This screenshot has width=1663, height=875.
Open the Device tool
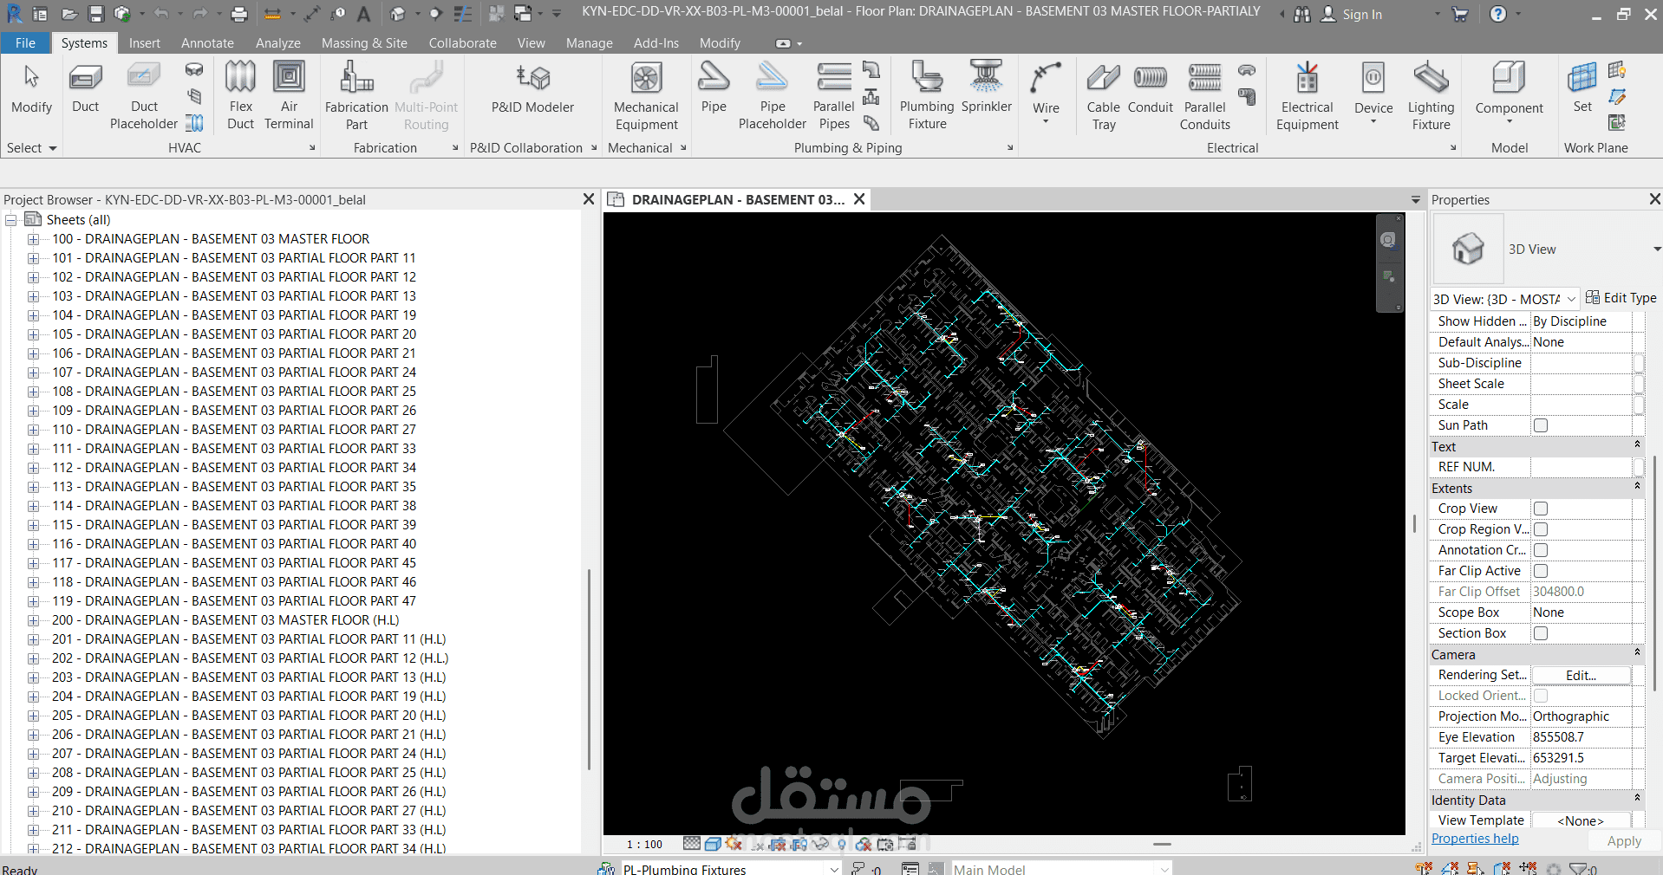(1373, 93)
